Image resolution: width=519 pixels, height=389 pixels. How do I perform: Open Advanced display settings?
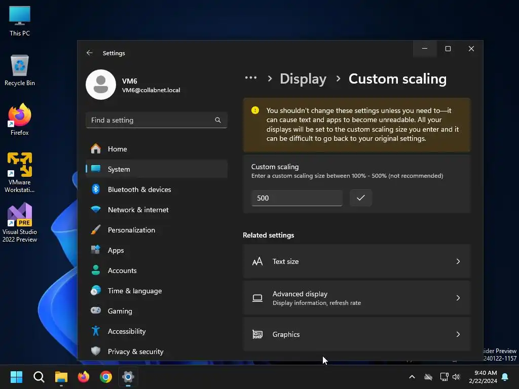pyautogui.click(x=356, y=298)
